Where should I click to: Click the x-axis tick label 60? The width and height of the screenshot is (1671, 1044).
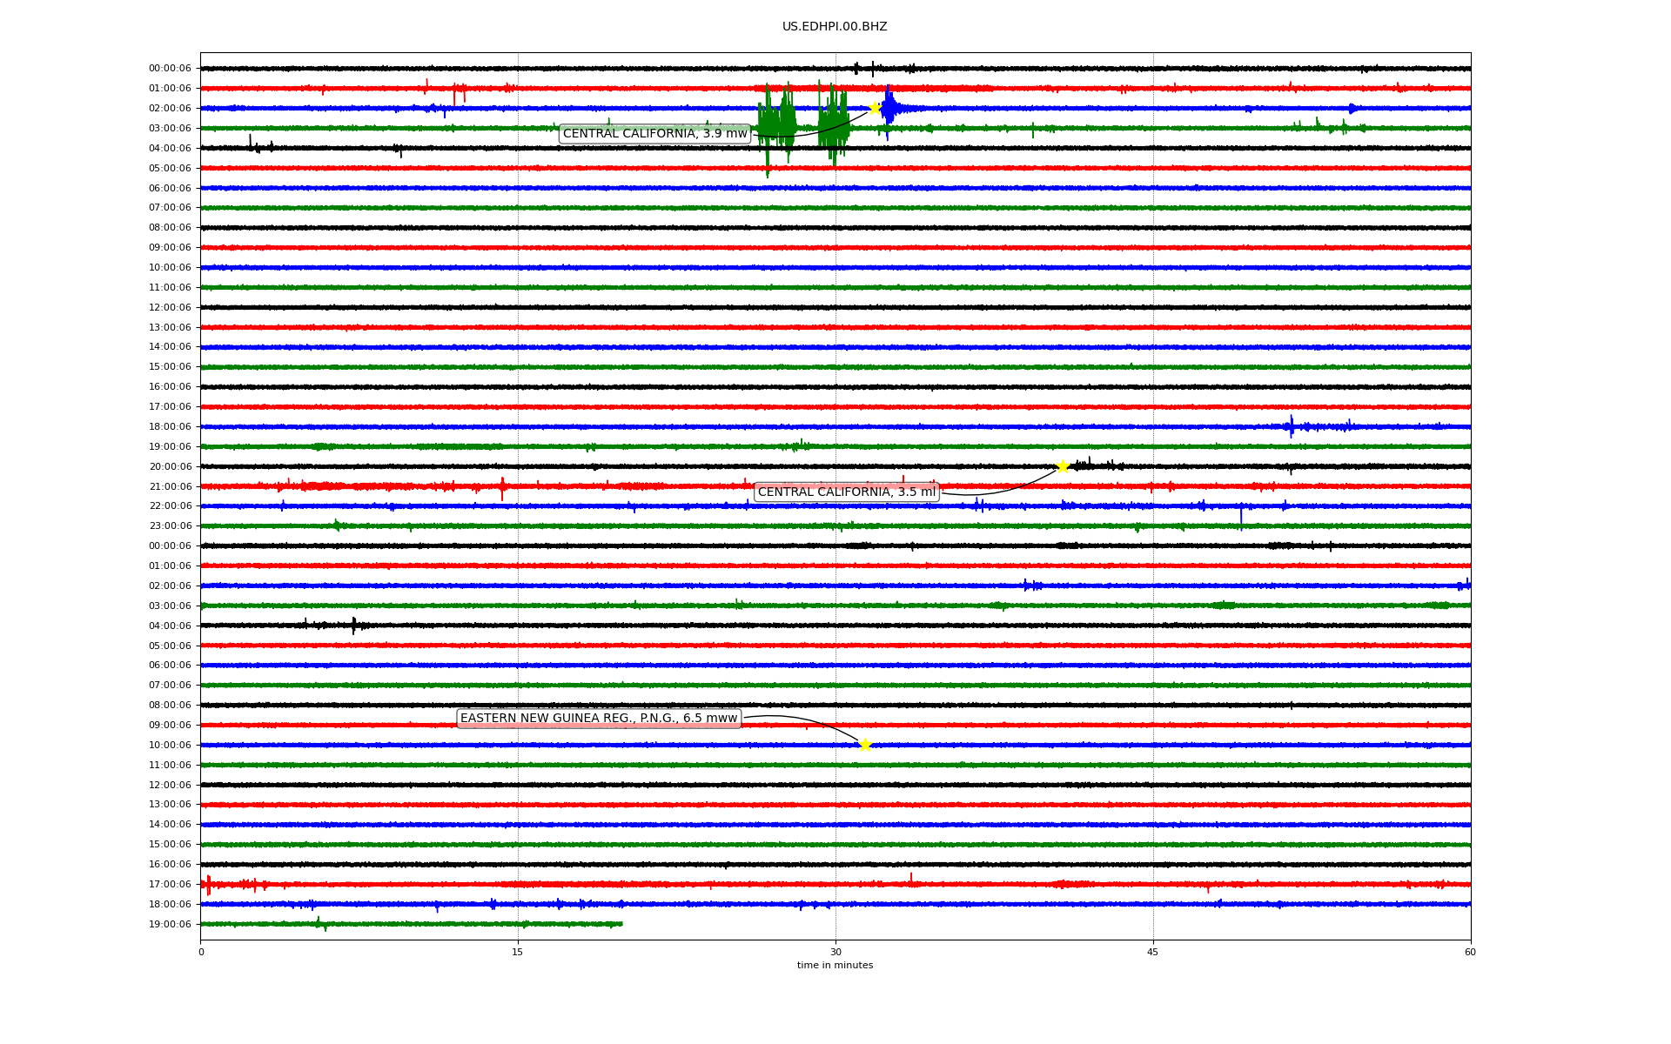pos(1469,952)
